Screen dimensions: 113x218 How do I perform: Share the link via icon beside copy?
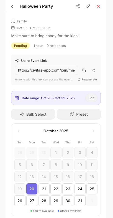93,70
